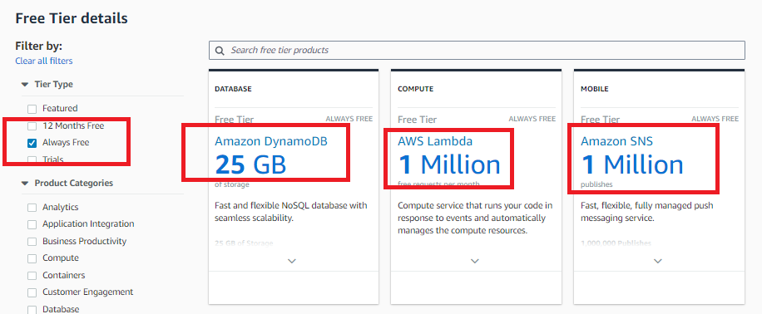Expand the DynamoDB card details chevron

click(292, 261)
